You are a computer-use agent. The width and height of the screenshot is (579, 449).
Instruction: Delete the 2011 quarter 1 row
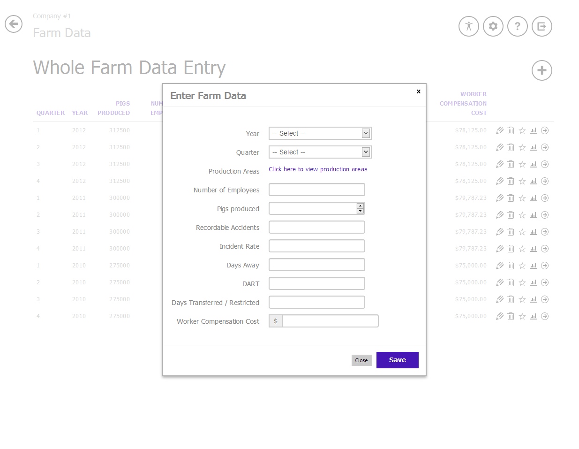click(511, 198)
